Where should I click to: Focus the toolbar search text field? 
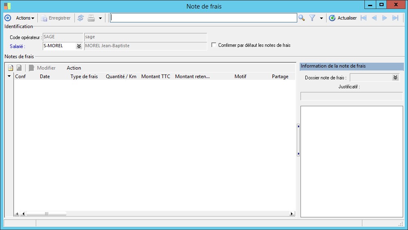point(204,18)
